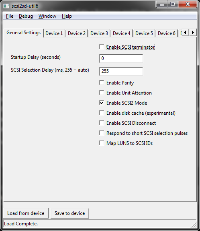This screenshot has height=231, width=200.
Task: Disable the Enable SCSI2 Mode checkbox
Action: click(102, 103)
